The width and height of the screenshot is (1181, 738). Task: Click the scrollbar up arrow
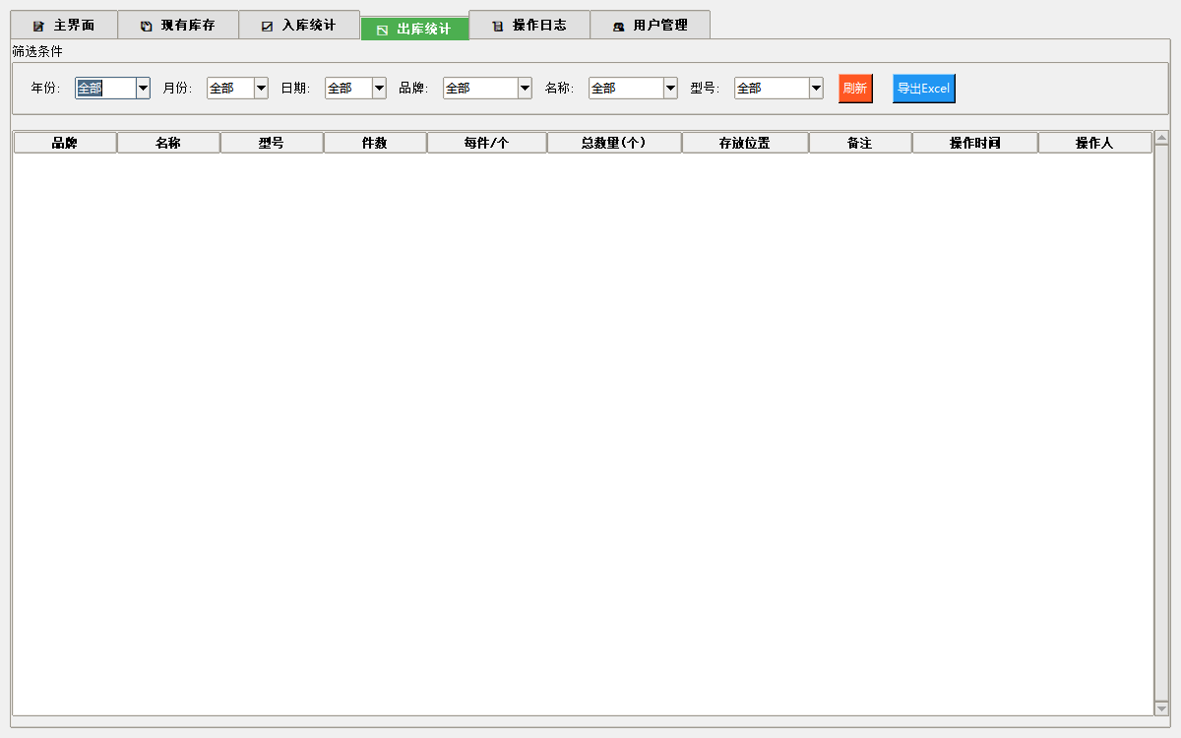click(x=1161, y=138)
